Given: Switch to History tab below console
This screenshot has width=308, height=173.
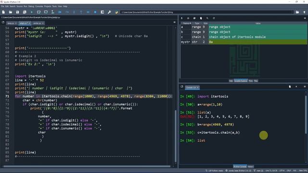Looking at the screenshot, I should click(x=250, y=167).
